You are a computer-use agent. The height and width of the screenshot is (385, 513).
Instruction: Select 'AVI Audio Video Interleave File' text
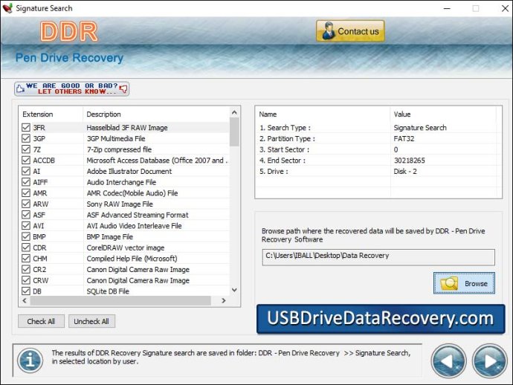click(x=134, y=226)
